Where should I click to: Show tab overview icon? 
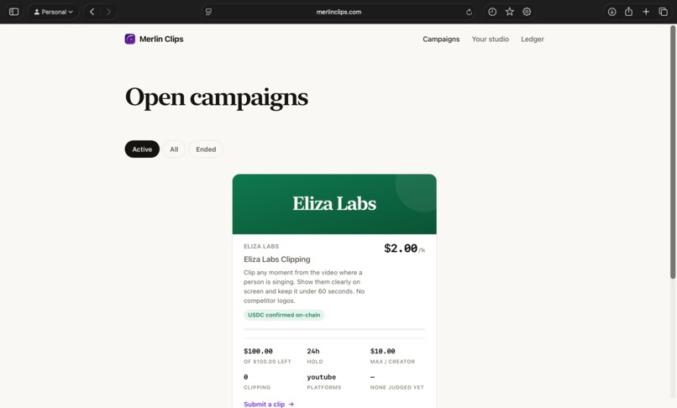(x=664, y=12)
